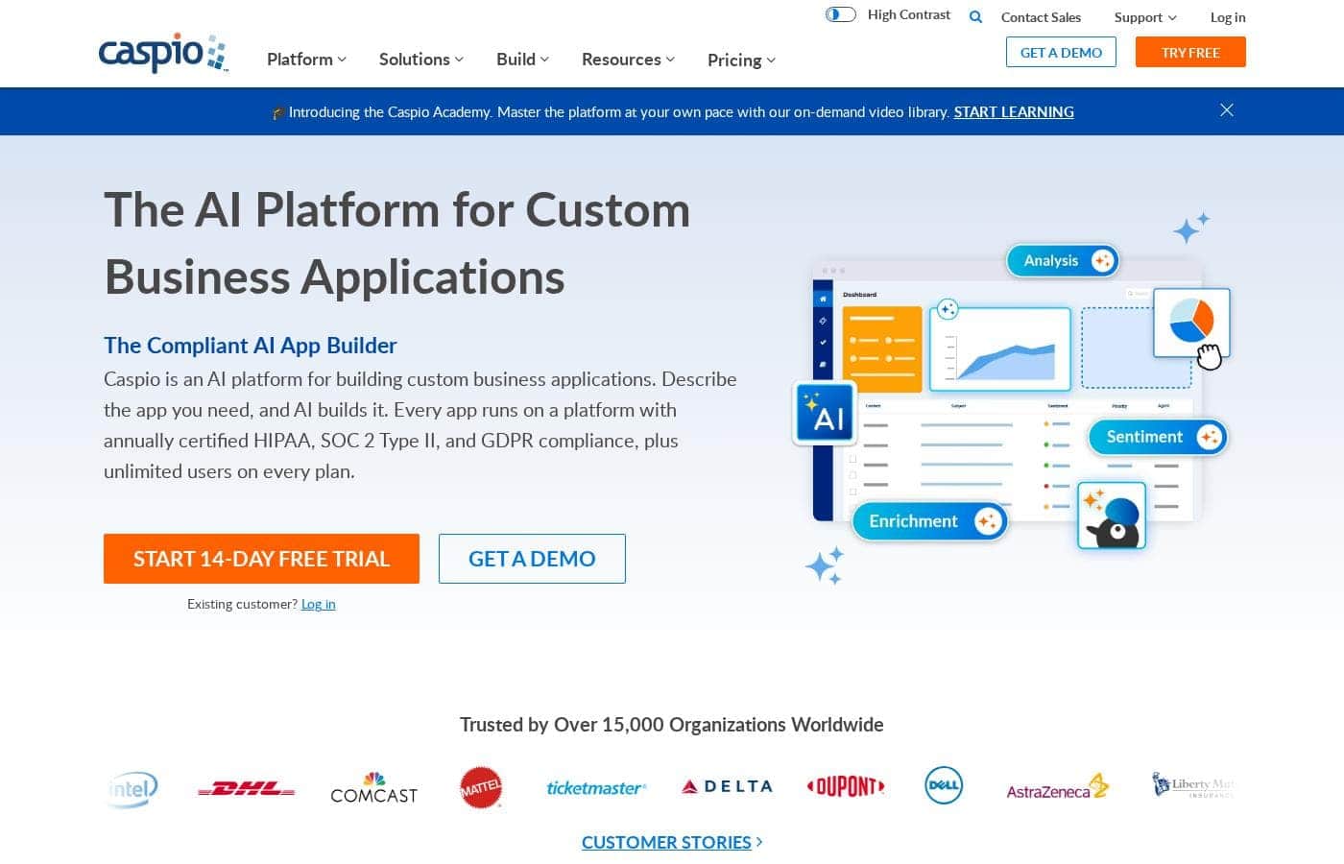Expand the Pricing menu
Viewport: 1344px width, 864px height.
tap(741, 60)
